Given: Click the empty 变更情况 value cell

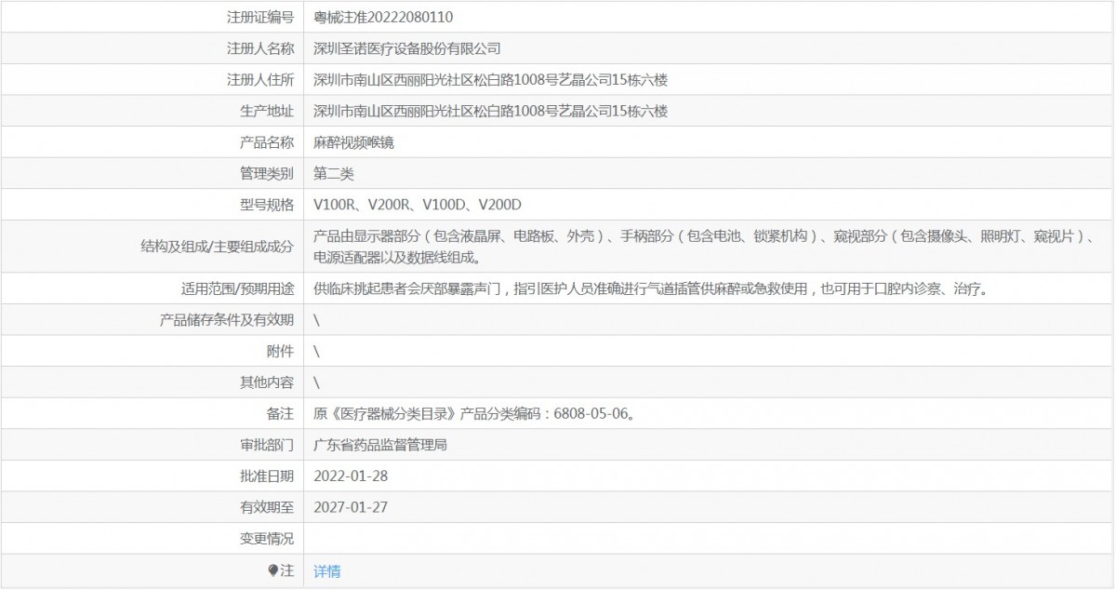Looking at the screenshot, I should 707,539.
